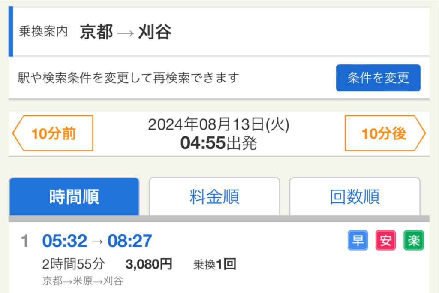Switch to the 料金順 tab
The image size is (439, 293).
(214, 197)
